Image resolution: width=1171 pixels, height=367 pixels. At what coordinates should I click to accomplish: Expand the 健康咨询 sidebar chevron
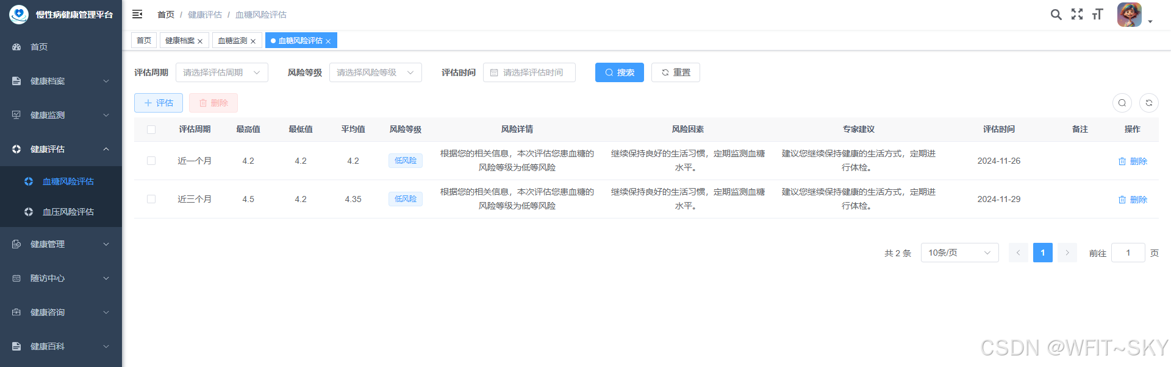point(106,312)
